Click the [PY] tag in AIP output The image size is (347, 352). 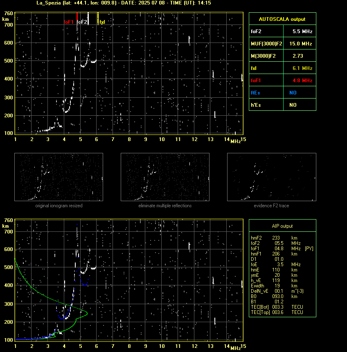point(309,249)
